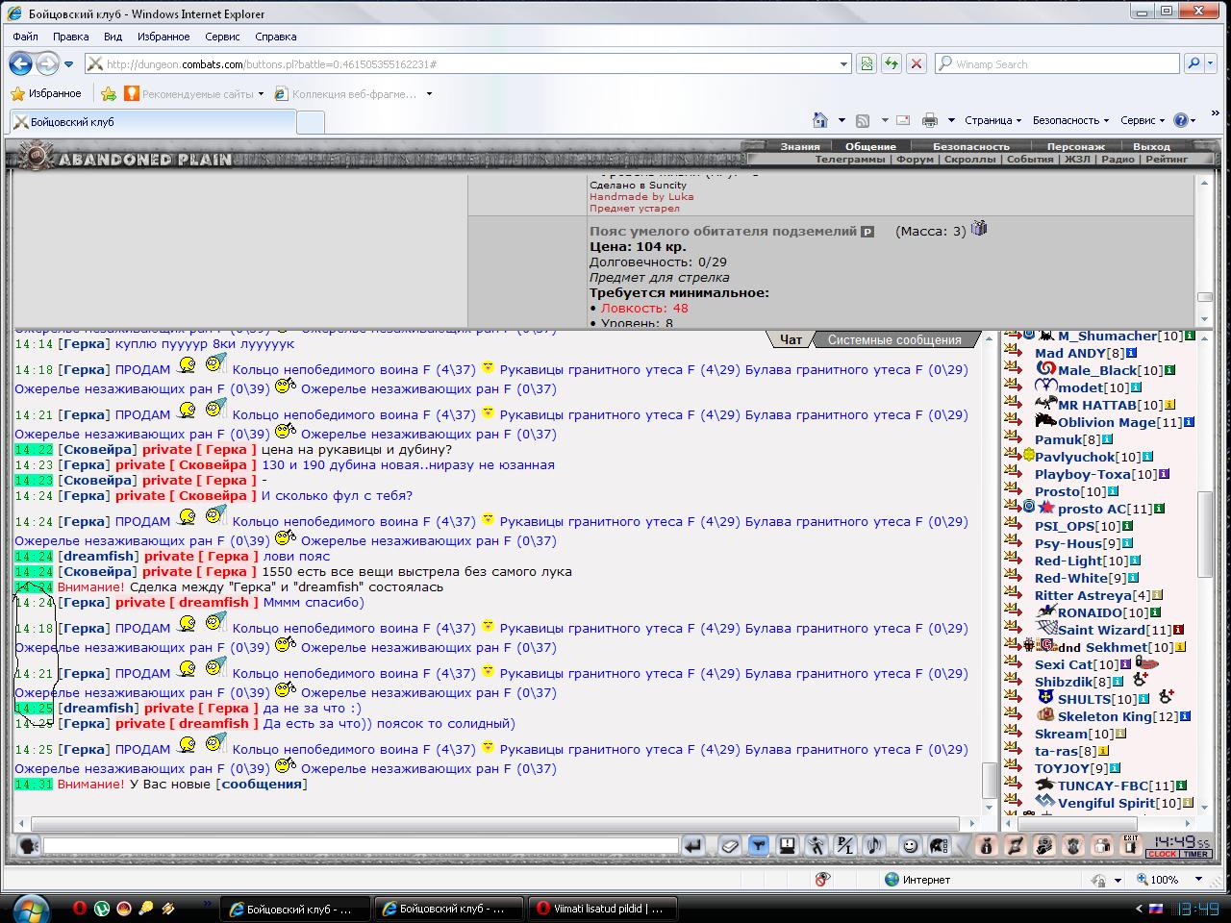Click the browser Back button
The width and height of the screenshot is (1231, 923).
tap(20, 63)
